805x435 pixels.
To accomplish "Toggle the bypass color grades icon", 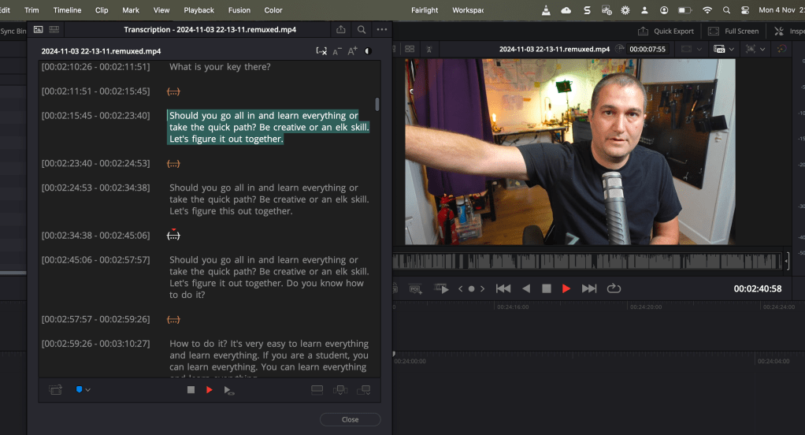I will point(781,49).
